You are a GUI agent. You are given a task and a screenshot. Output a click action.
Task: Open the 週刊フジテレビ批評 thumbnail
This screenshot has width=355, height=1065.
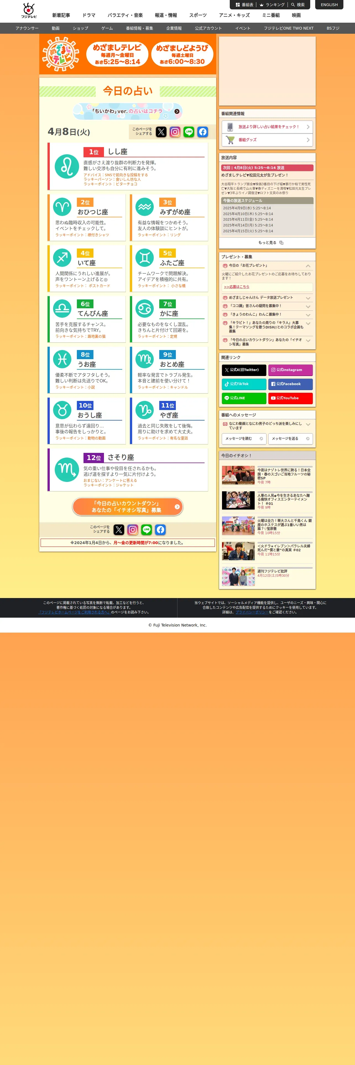pos(238,576)
